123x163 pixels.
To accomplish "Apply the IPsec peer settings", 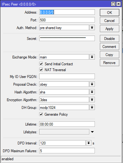I will (x=109, y=28).
